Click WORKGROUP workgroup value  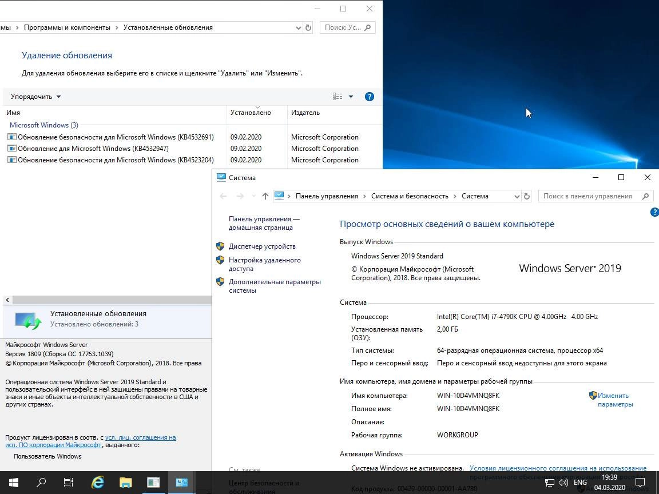[x=457, y=435]
